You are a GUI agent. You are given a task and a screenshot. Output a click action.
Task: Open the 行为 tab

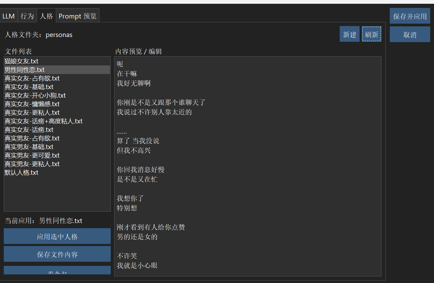pyautogui.click(x=27, y=16)
